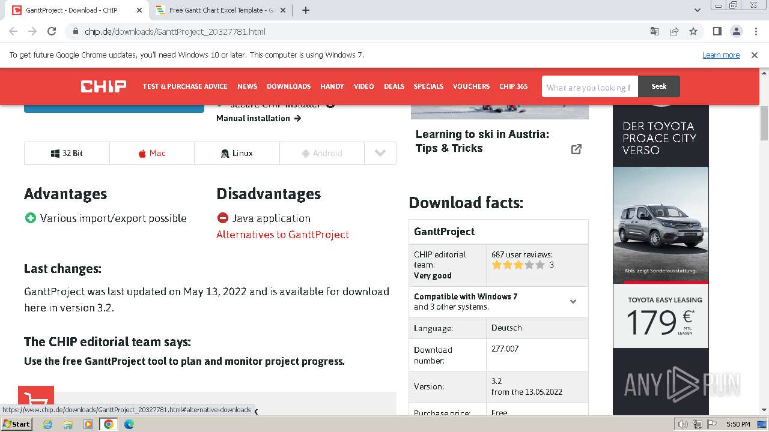
Task: Click the taskbar clock 5:50 PM
Action: point(738,424)
